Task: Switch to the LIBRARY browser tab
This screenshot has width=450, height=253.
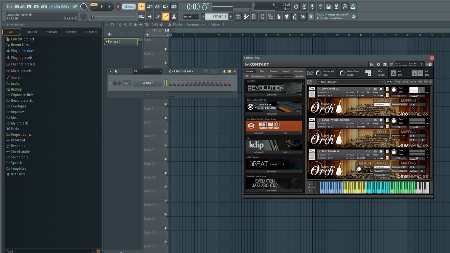Action: point(71,32)
